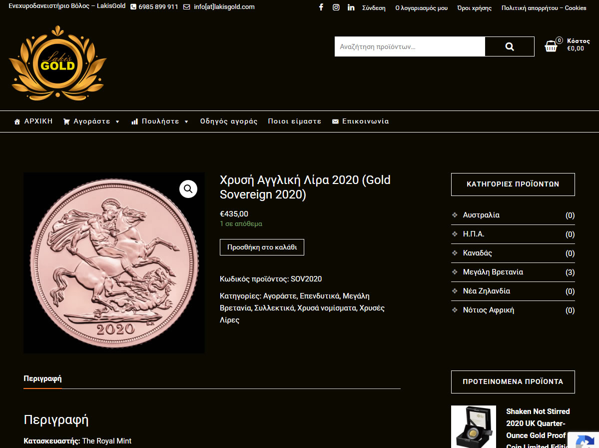Image resolution: width=599 pixels, height=448 pixels.
Task: Open the Μεγάλη Βρετανία category link
Action: [493, 272]
